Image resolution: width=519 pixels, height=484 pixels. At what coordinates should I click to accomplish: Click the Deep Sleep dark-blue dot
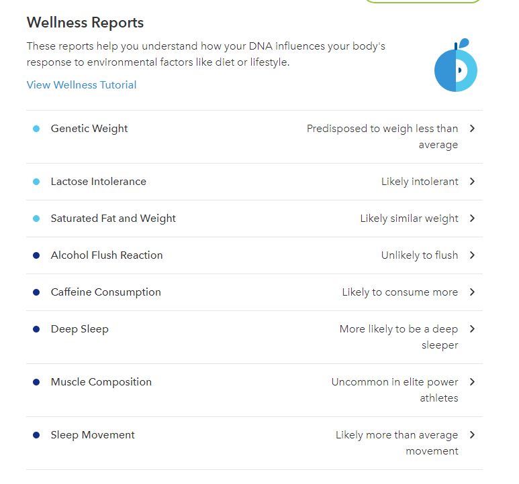pos(36,329)
